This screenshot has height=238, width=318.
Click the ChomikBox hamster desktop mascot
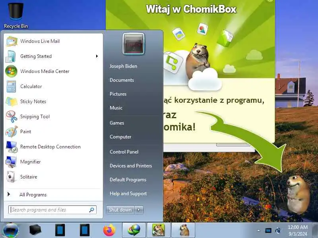pos(298,194)
